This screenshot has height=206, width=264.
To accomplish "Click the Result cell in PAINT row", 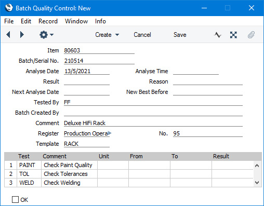I will point(232,165).
